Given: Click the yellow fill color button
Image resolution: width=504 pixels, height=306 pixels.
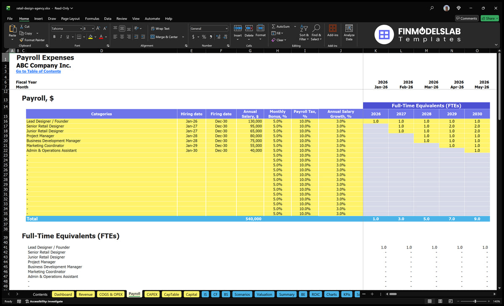Looking at the screenshot, I should tap(90, 37).
